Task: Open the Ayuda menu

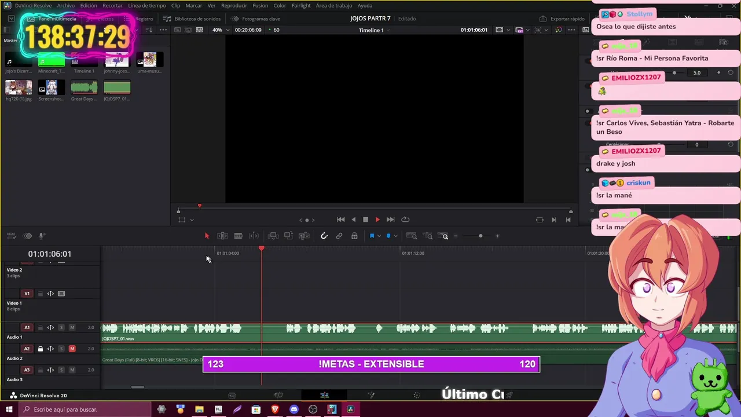Action: coord(365,5)
